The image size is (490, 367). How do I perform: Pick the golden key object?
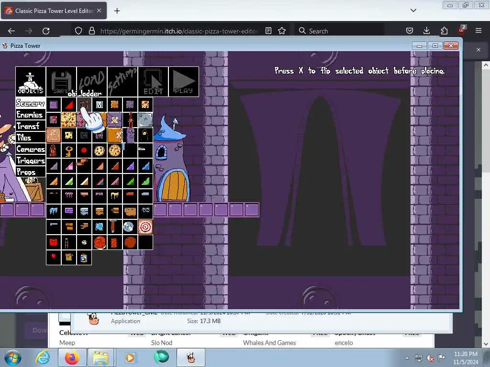pyautogui.click(x=69, y=151)
